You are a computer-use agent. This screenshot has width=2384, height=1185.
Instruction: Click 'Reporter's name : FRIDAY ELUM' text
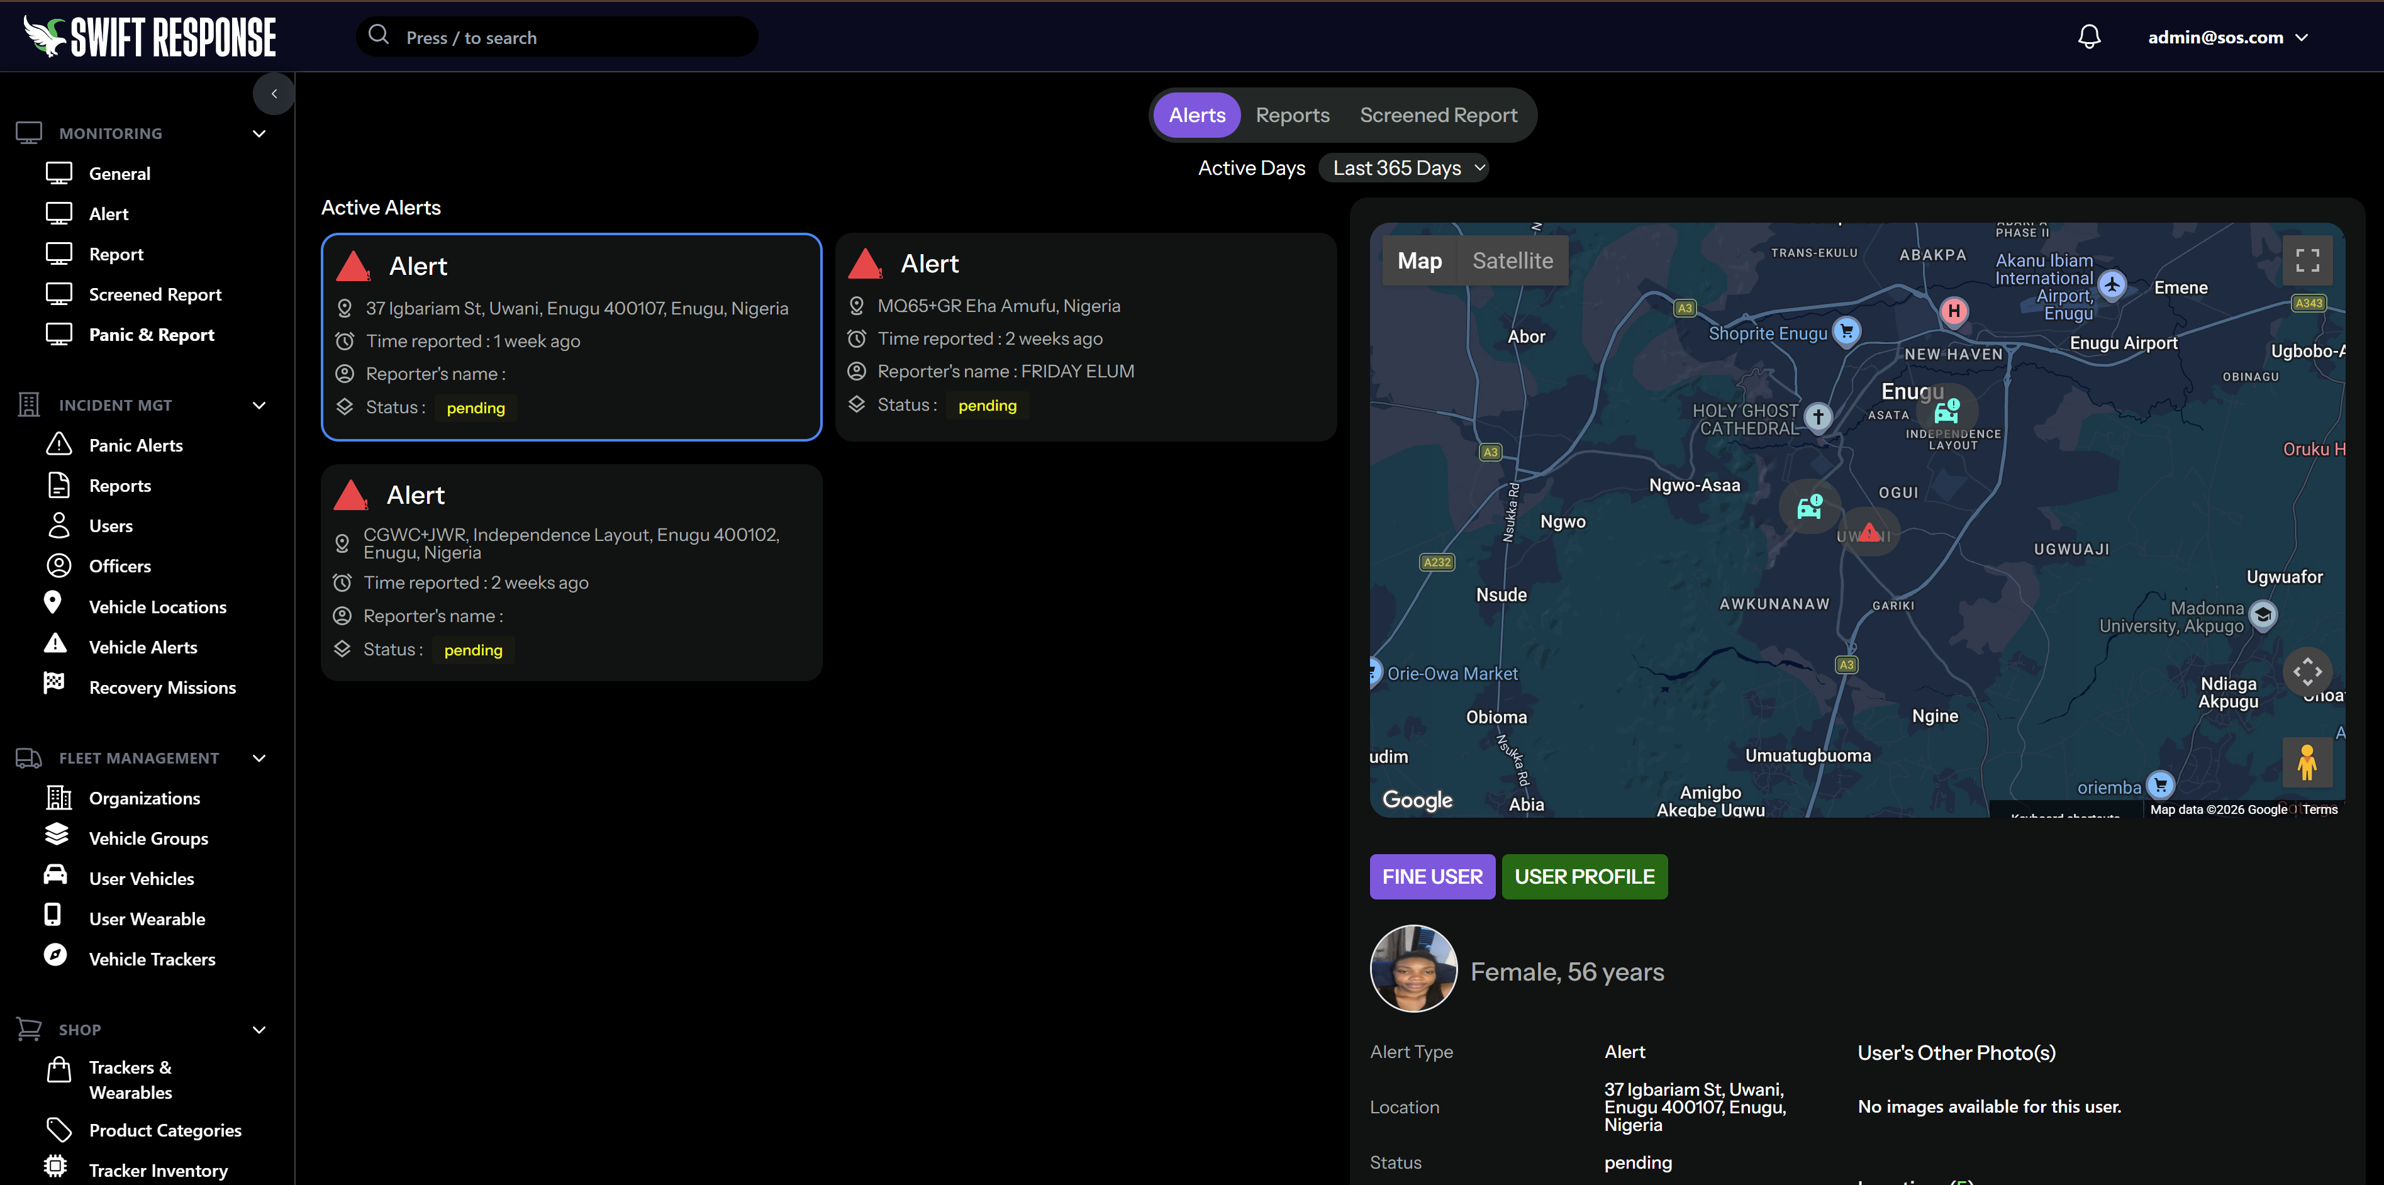coord(1005,371)
